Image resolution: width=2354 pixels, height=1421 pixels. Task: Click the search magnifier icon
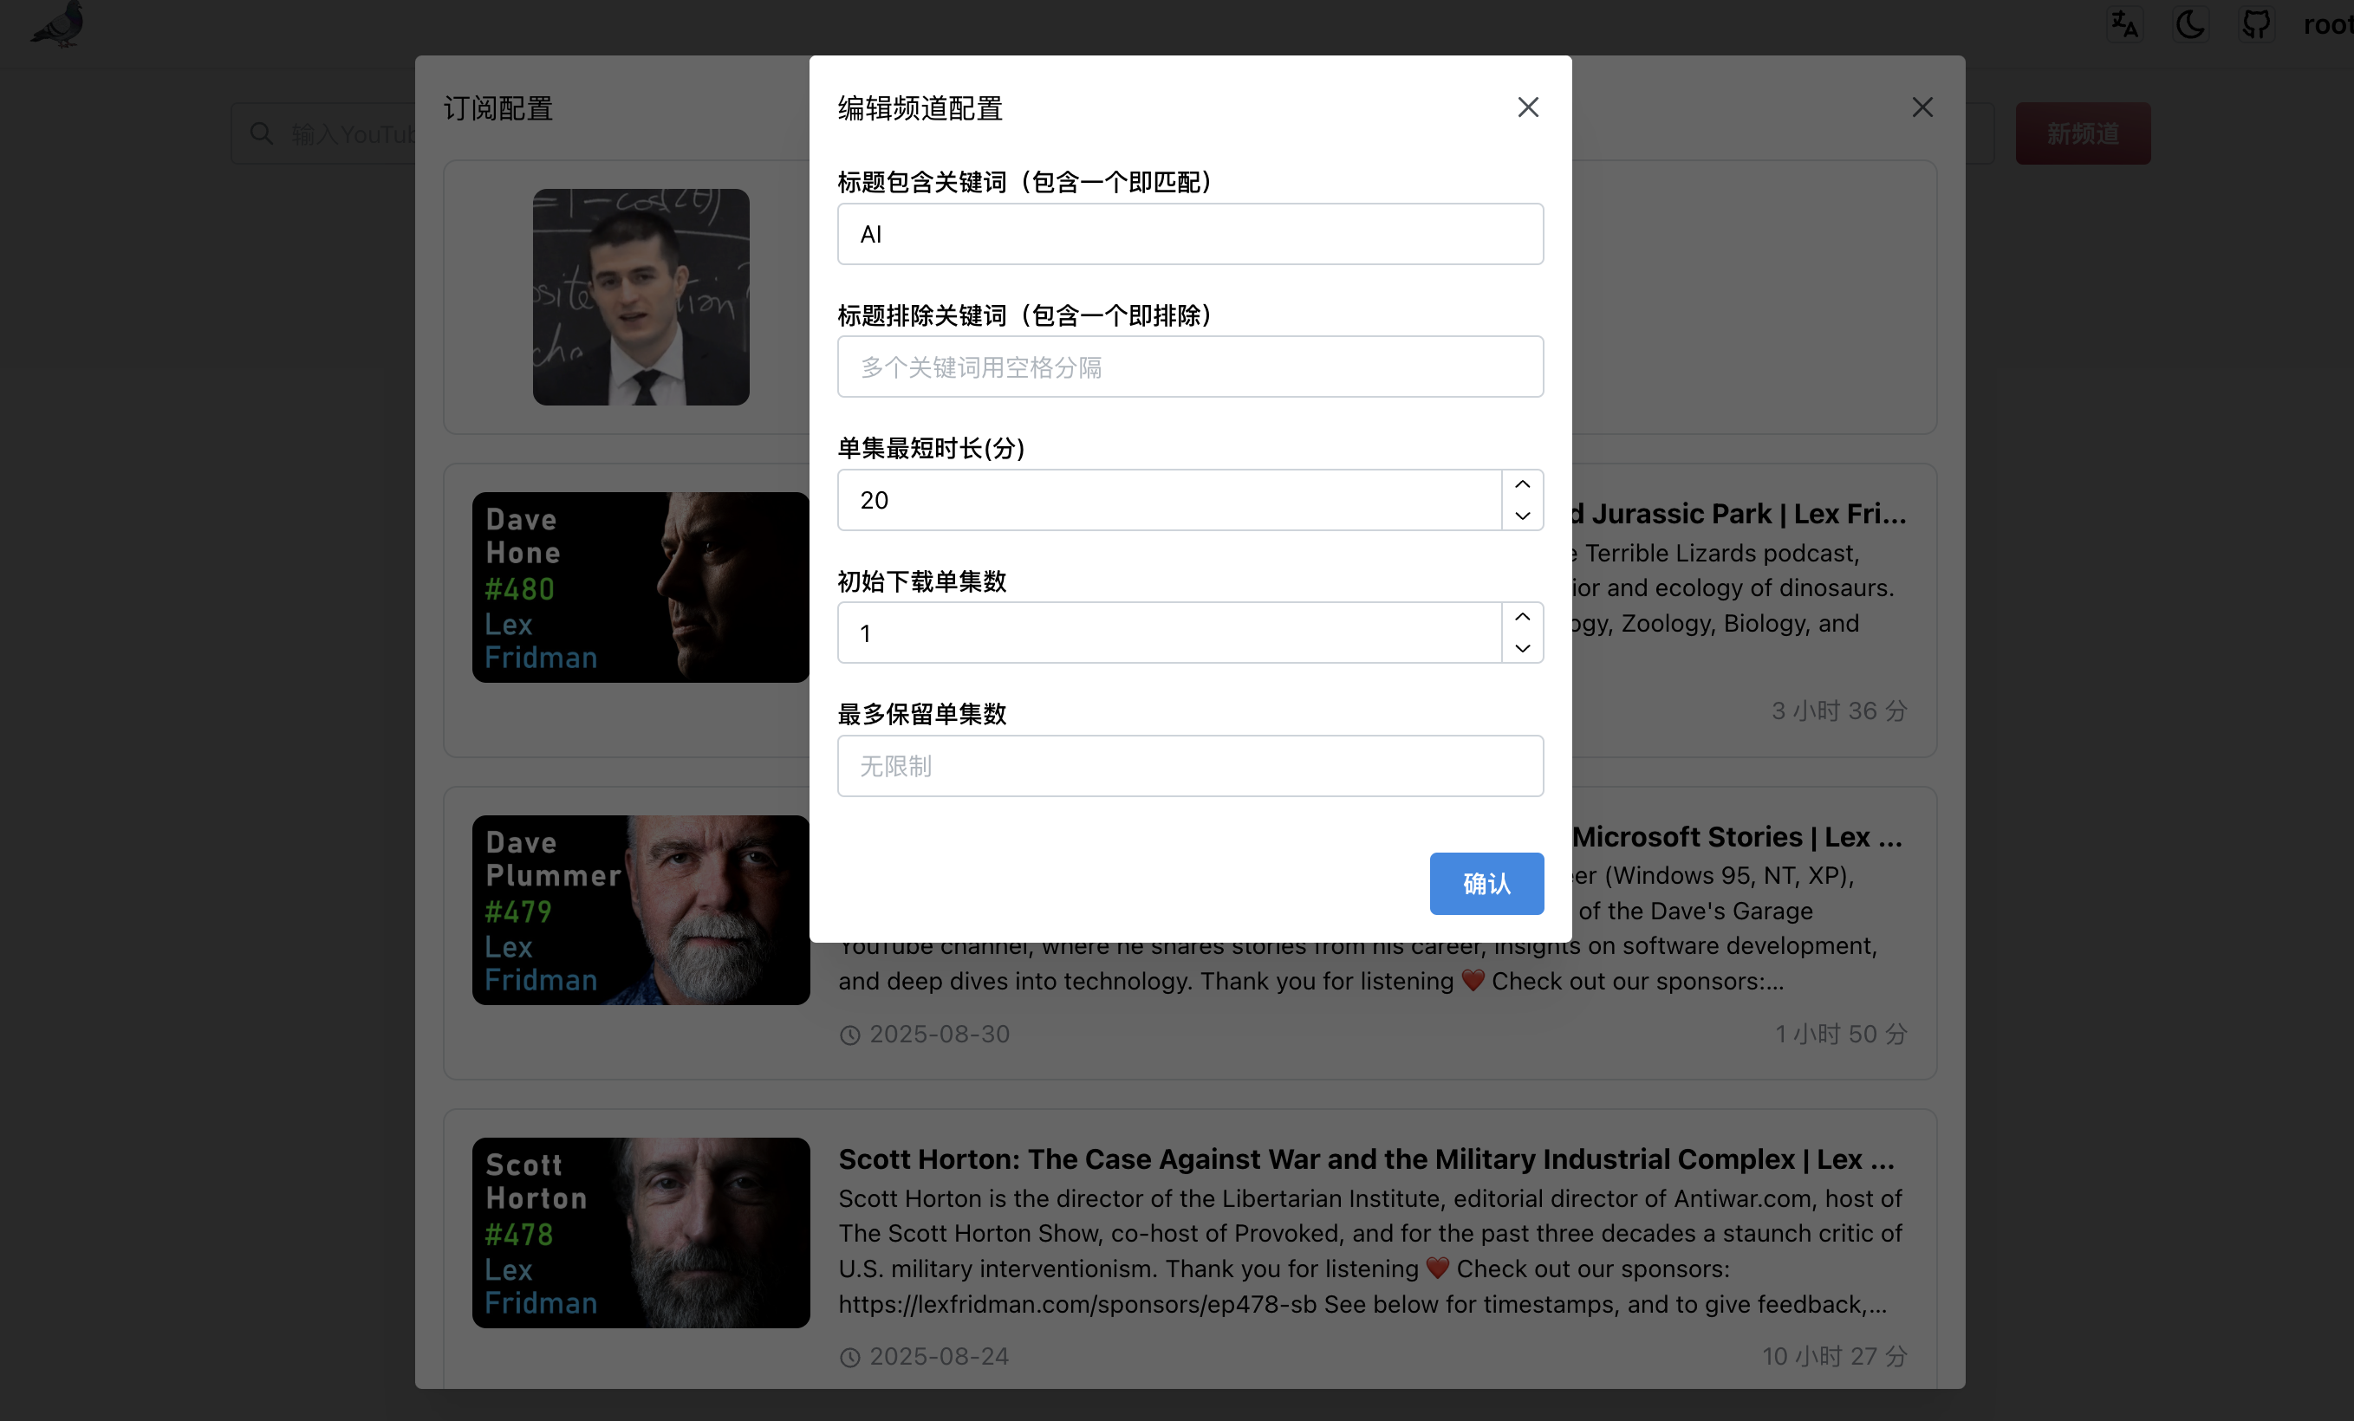click(261, 133)
